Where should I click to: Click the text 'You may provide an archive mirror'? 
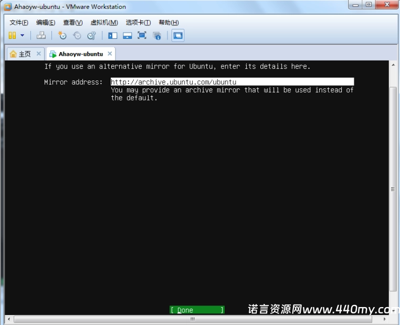[232, 90]
